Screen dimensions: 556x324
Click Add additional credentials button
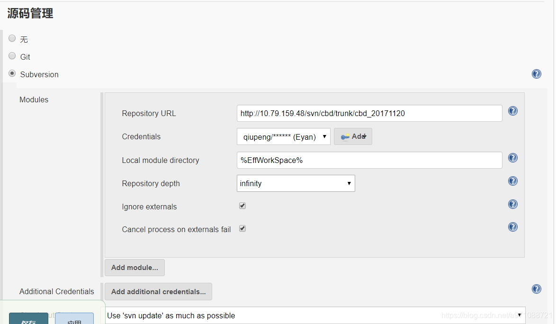(159, 292)
